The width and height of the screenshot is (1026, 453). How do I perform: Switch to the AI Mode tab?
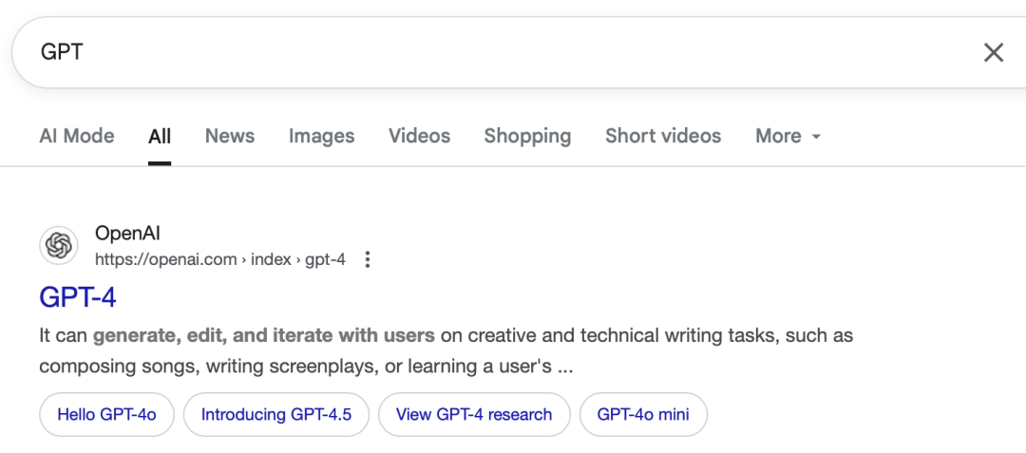coord(77,136)
